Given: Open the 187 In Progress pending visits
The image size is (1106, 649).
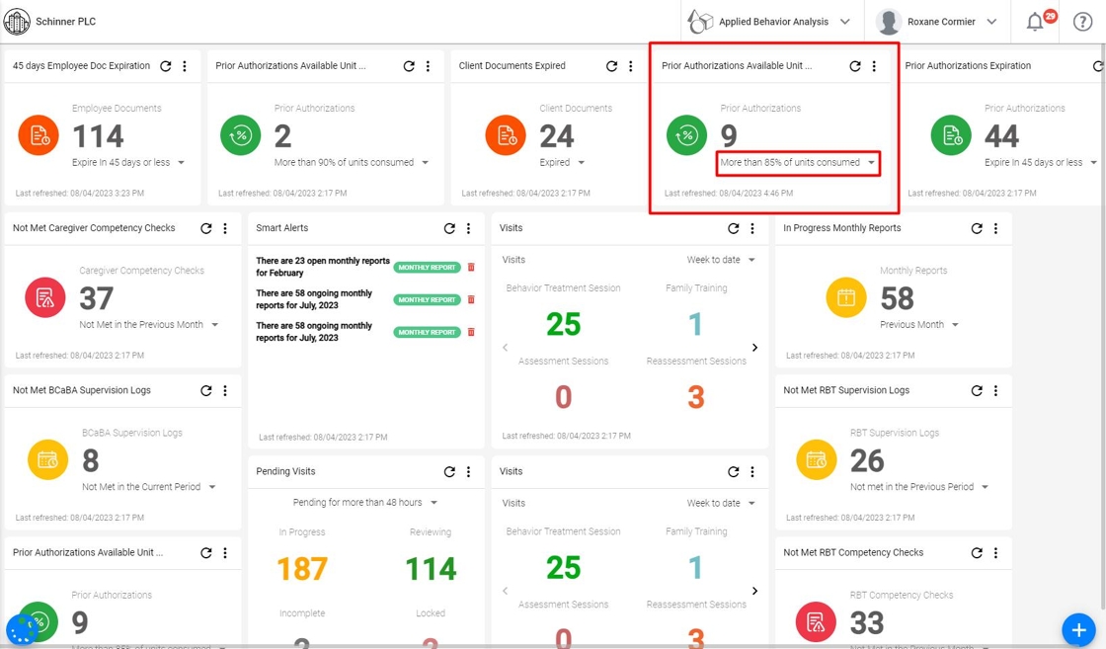Looking at the screenshot, I should pyautogui.click(x=302, y=569).
